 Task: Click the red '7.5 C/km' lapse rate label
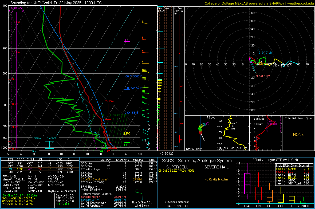(x=109, y=101)
